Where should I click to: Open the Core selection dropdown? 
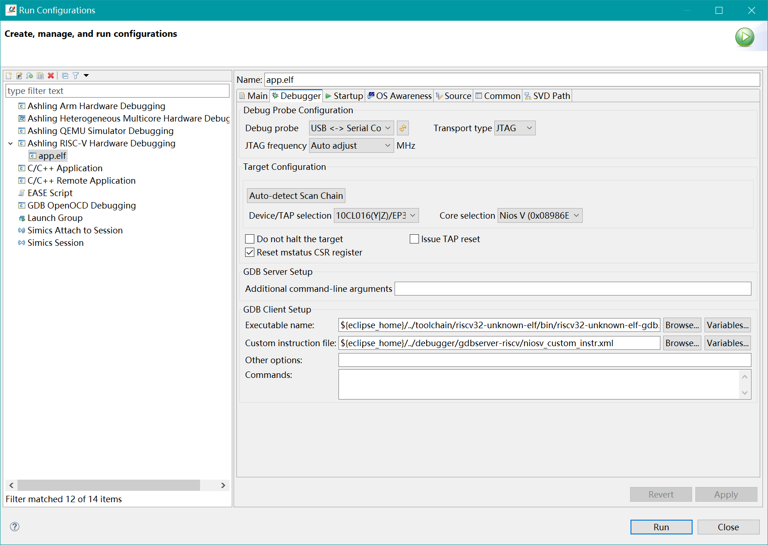coord(540,215)
